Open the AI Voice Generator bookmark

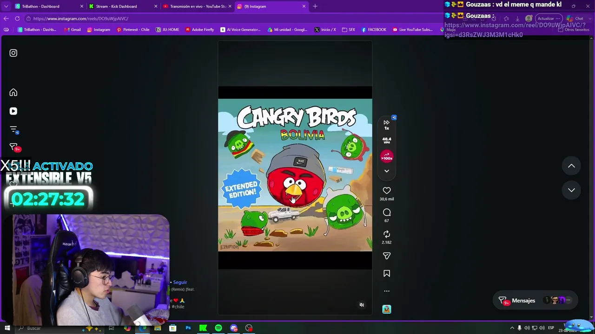240,30
